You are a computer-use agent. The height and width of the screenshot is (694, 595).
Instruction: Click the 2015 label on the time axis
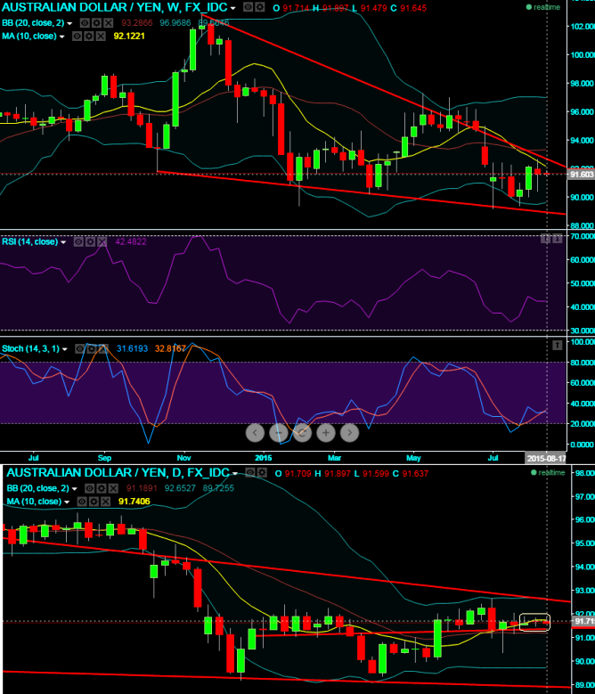coord(264,458)
